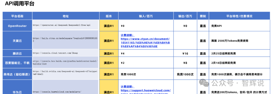The image size is (273, 94).
Task: Click 满血R1 in the 腾讯云 row
Action: (109, 53)
